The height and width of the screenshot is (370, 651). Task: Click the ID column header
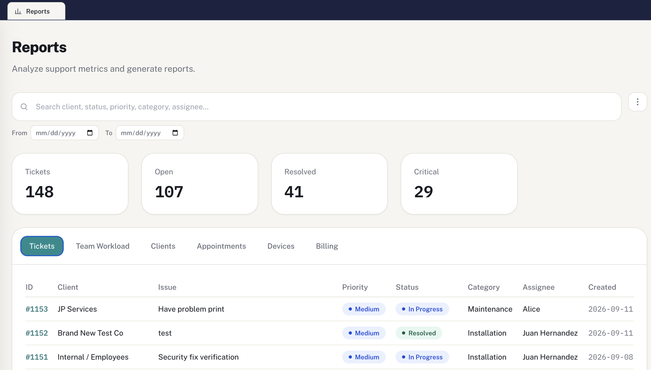29,287
